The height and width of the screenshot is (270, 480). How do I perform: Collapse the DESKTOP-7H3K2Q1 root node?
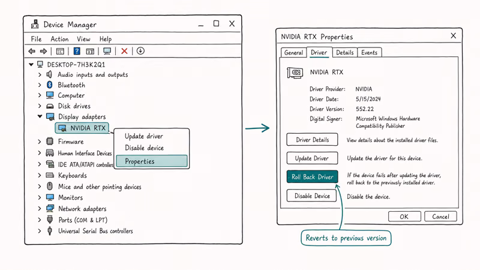coord(31,64)
